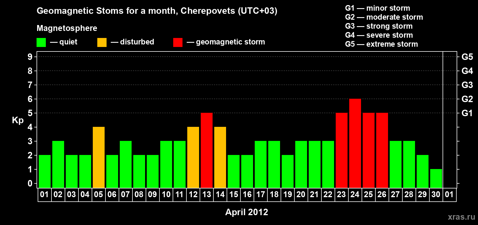
Task: Click the date label 06 on axis
Action: 112,194
